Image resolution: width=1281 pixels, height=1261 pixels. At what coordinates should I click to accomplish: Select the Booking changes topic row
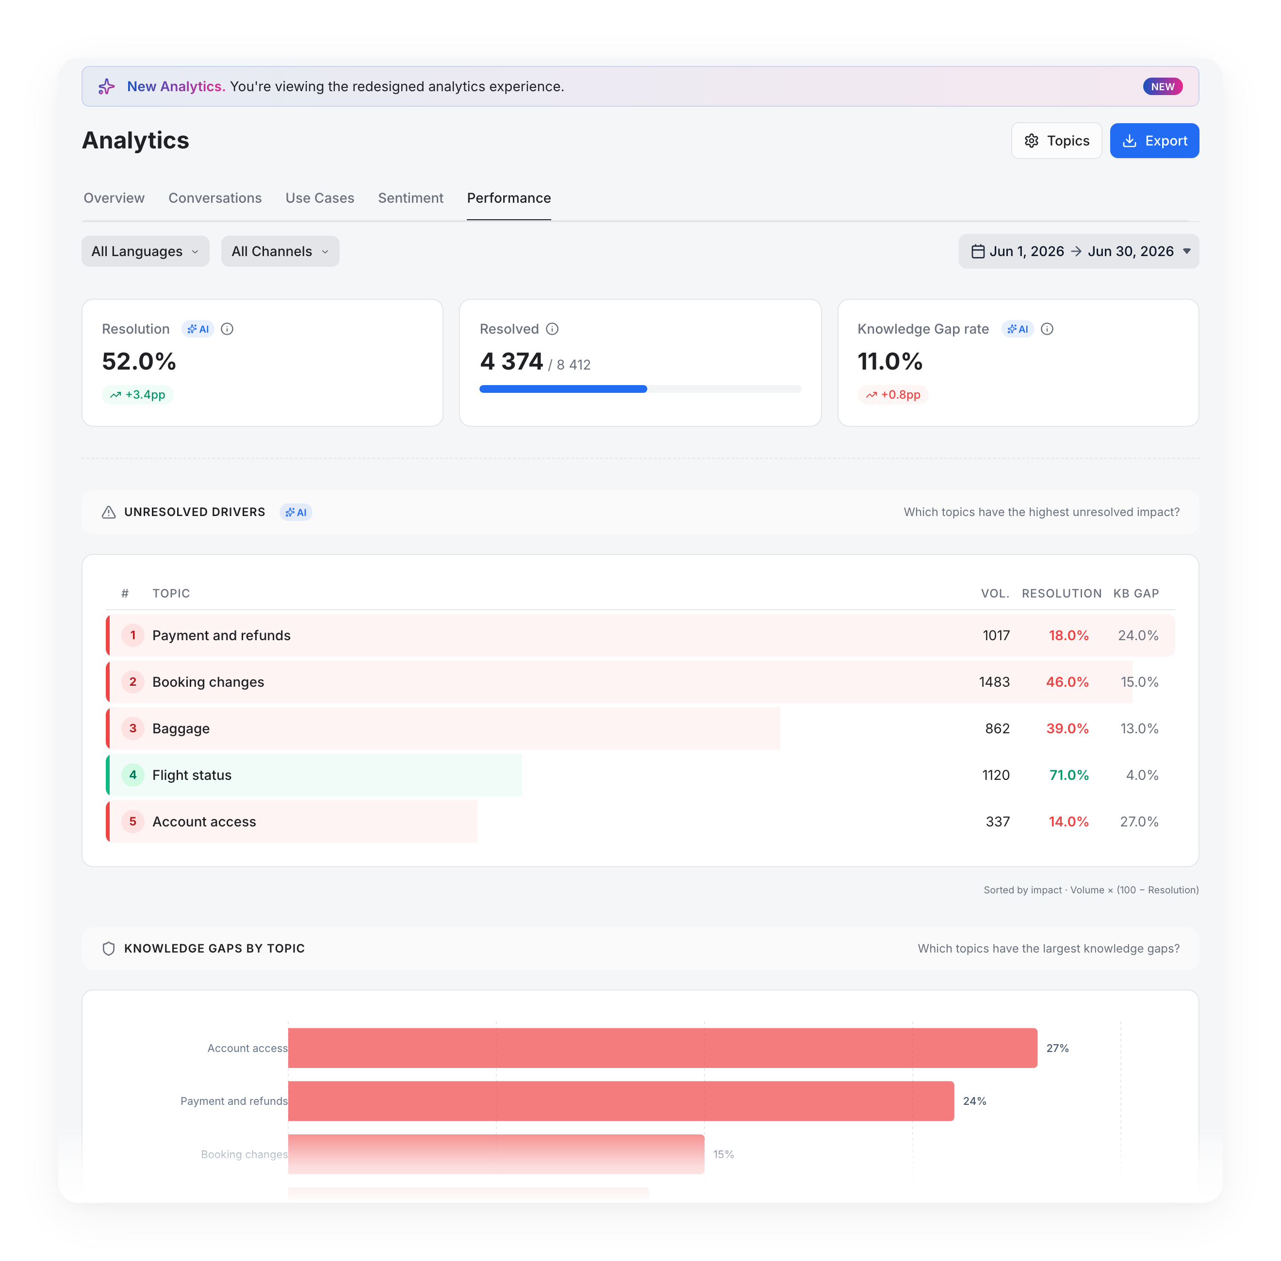640,681
